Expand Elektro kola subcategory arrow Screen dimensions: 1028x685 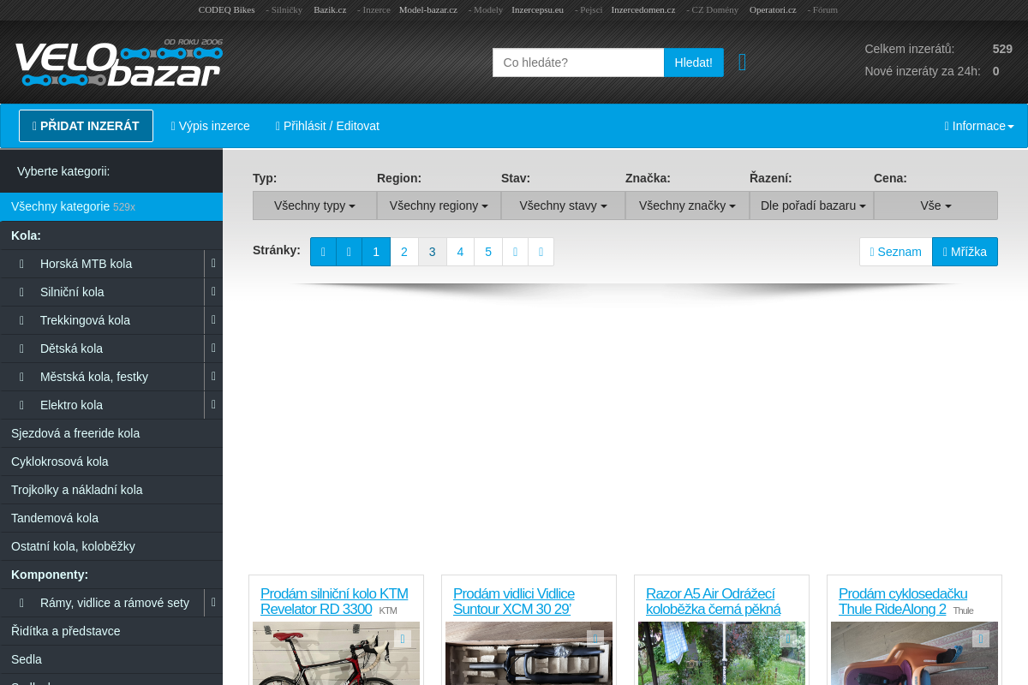click(x=213, y=405)
